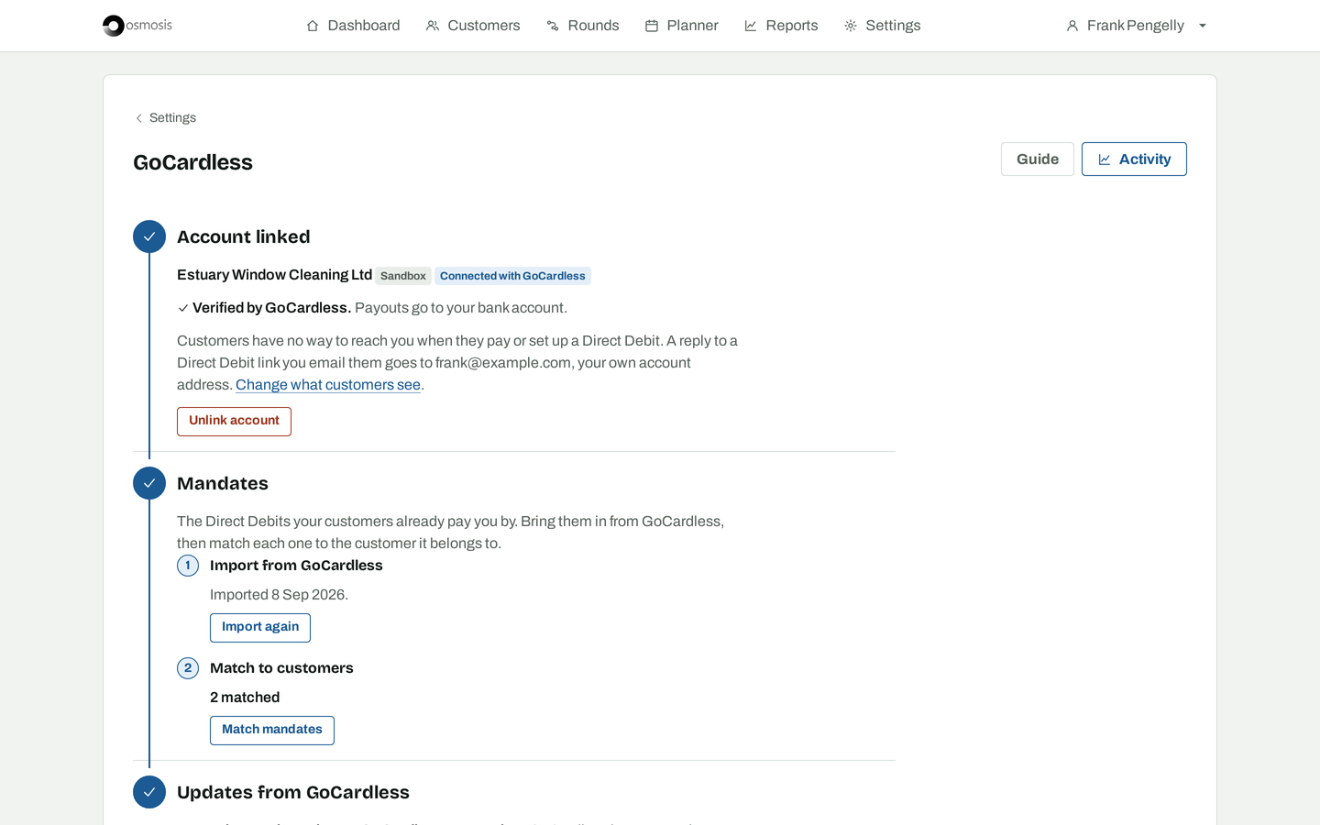Click the Mandates checkmark circle

click(x=149, y=483)
